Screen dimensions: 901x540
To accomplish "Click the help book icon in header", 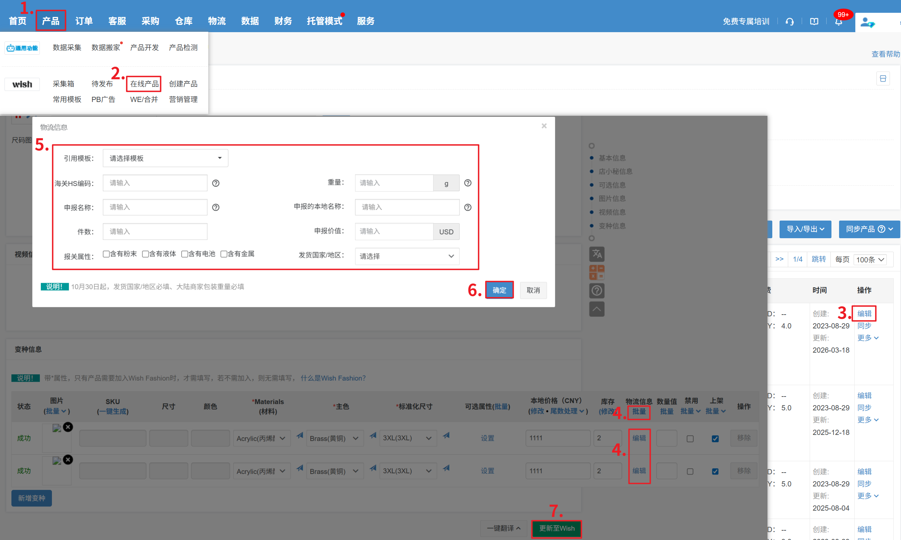I will pyautogui.click(x=814, y=21).
